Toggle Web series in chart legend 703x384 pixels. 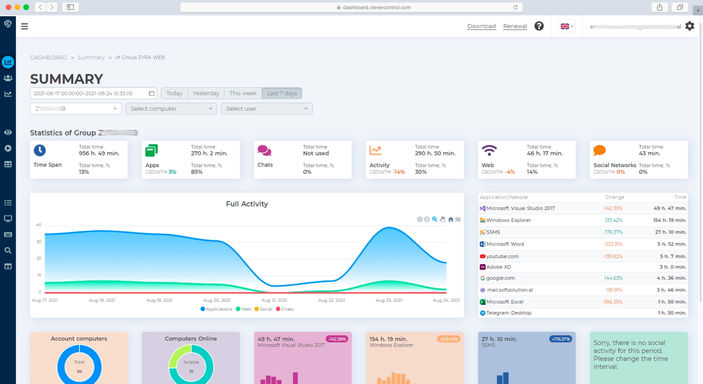(x=243, y=309)
